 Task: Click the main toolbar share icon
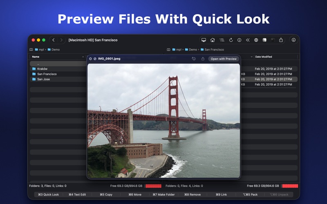[x=281, y=40]
